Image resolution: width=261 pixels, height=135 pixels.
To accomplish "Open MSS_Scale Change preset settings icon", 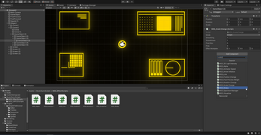I will [256, 29].
